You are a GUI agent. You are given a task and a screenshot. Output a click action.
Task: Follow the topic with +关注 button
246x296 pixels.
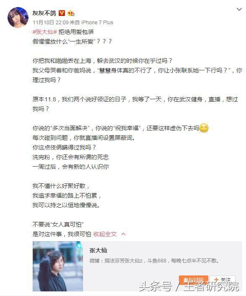pyautogui.click(x=223, y=280)
